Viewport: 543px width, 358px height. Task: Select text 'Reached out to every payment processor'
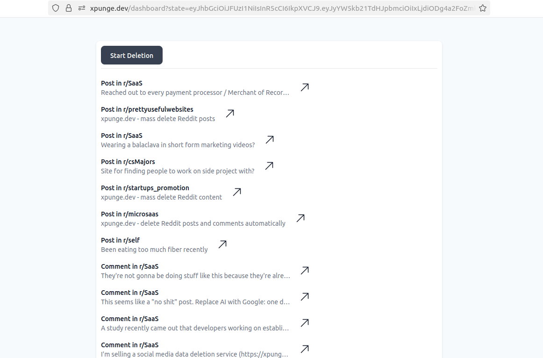(162, 93)
